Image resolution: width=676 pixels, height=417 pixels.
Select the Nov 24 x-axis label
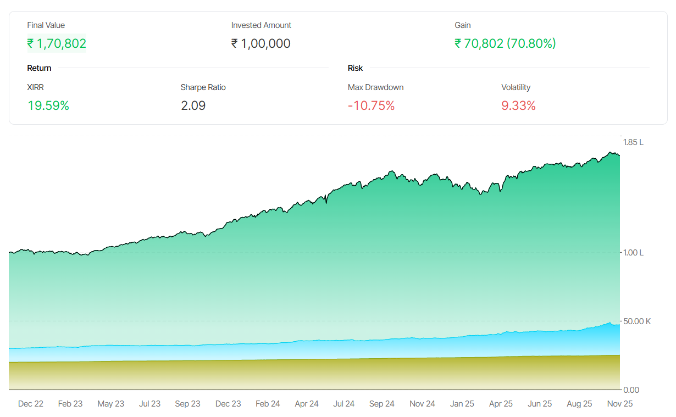tap(422, 404)
